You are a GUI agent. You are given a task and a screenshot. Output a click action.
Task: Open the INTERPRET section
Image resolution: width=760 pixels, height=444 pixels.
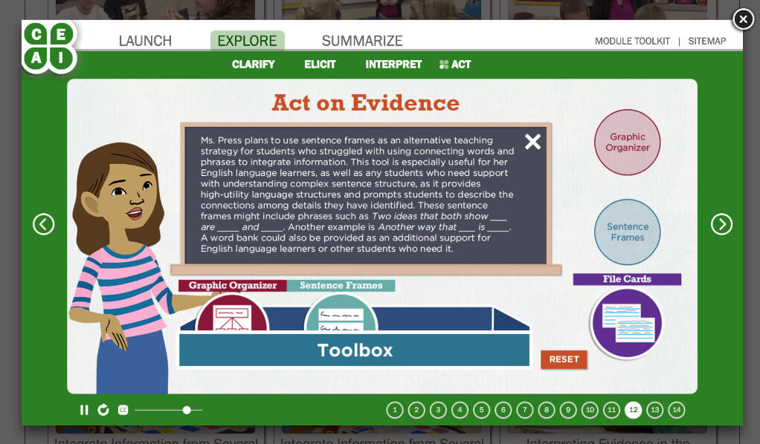pos(393,65)
